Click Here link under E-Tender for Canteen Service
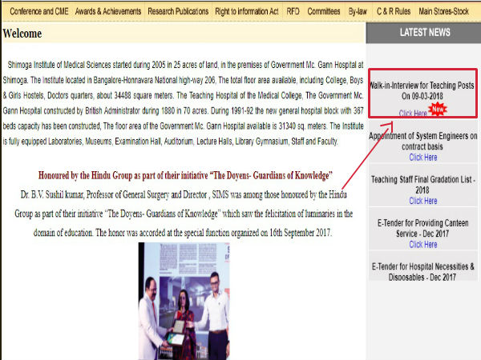Screen dimensions: 481x360 tap(423, 245)
